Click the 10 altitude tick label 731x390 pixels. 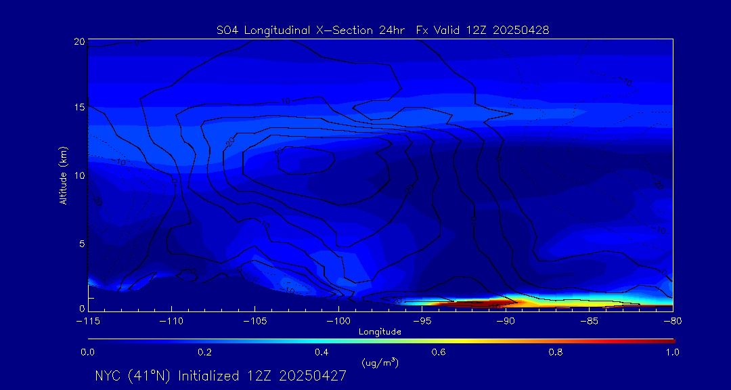point(79,175)
